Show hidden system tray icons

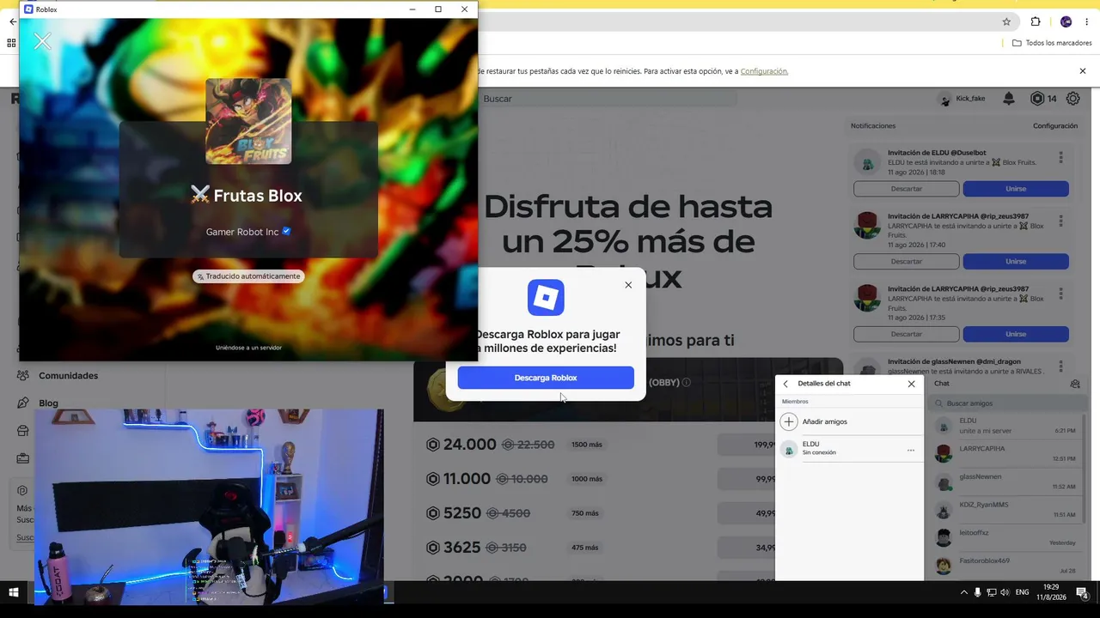pos(963,592)
